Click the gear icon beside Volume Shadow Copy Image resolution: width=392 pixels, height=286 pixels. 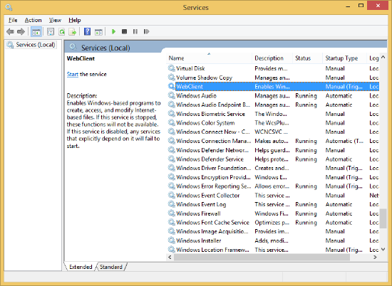(x=171, y=78)
